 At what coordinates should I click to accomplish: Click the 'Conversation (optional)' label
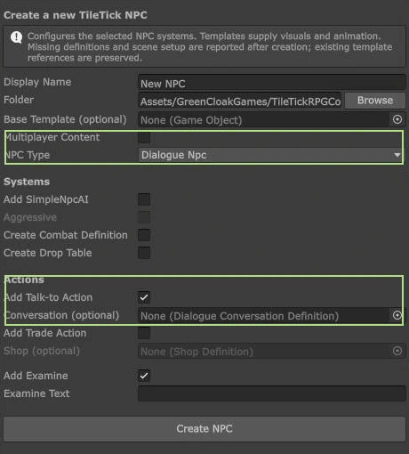pos(61,315)
